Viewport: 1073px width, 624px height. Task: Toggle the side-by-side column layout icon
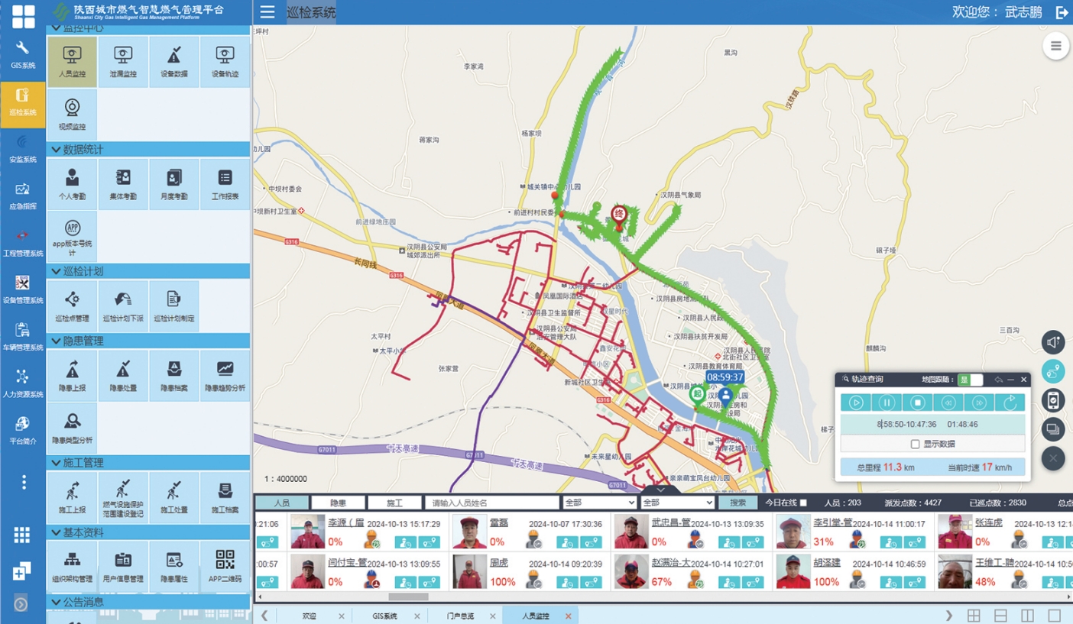coord(1027,616)
